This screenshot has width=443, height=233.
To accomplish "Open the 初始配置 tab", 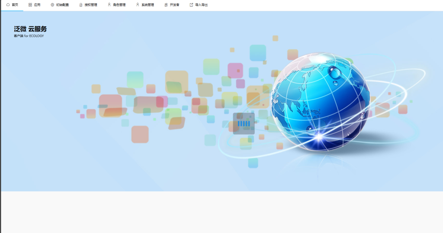I will pyautogui.click(x=60, y=5).
